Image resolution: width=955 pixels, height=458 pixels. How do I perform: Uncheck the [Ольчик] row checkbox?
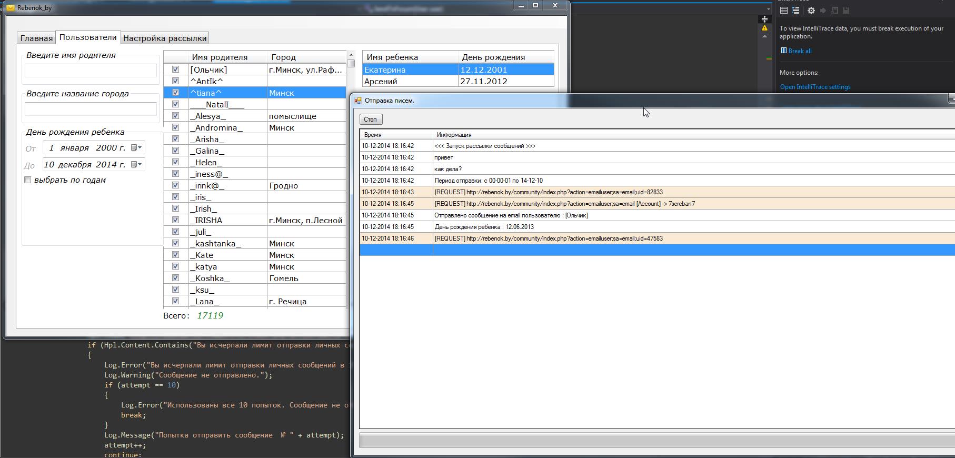[x=175, y=69]
